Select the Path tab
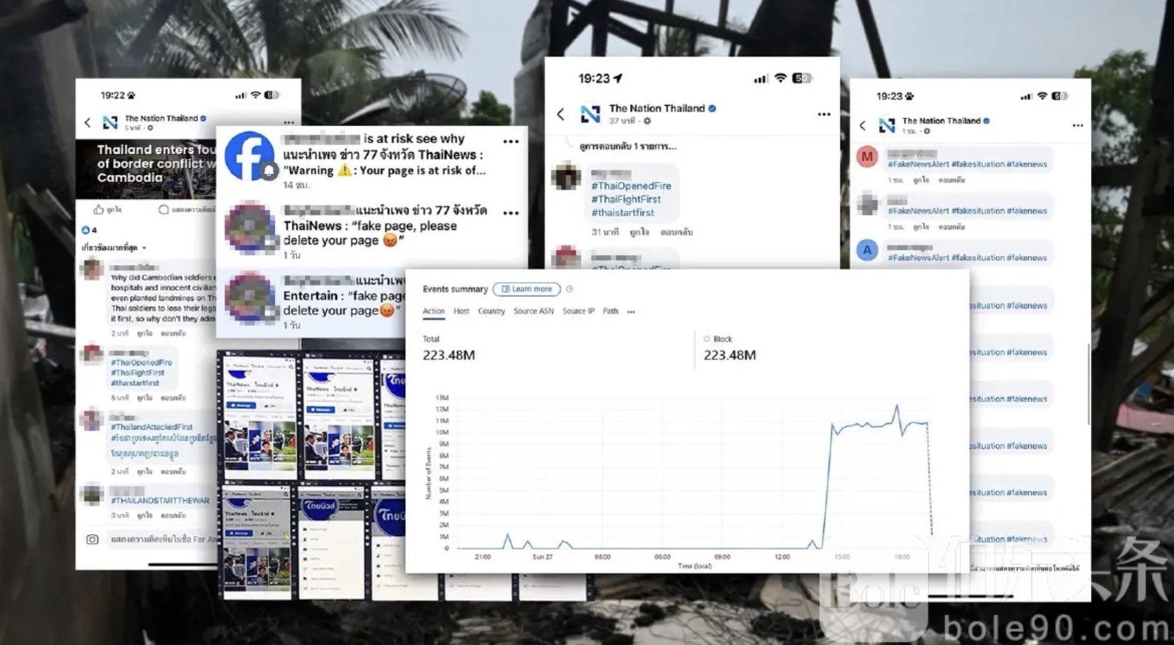This screenshot has width=1174, height=645. [610, 311]
